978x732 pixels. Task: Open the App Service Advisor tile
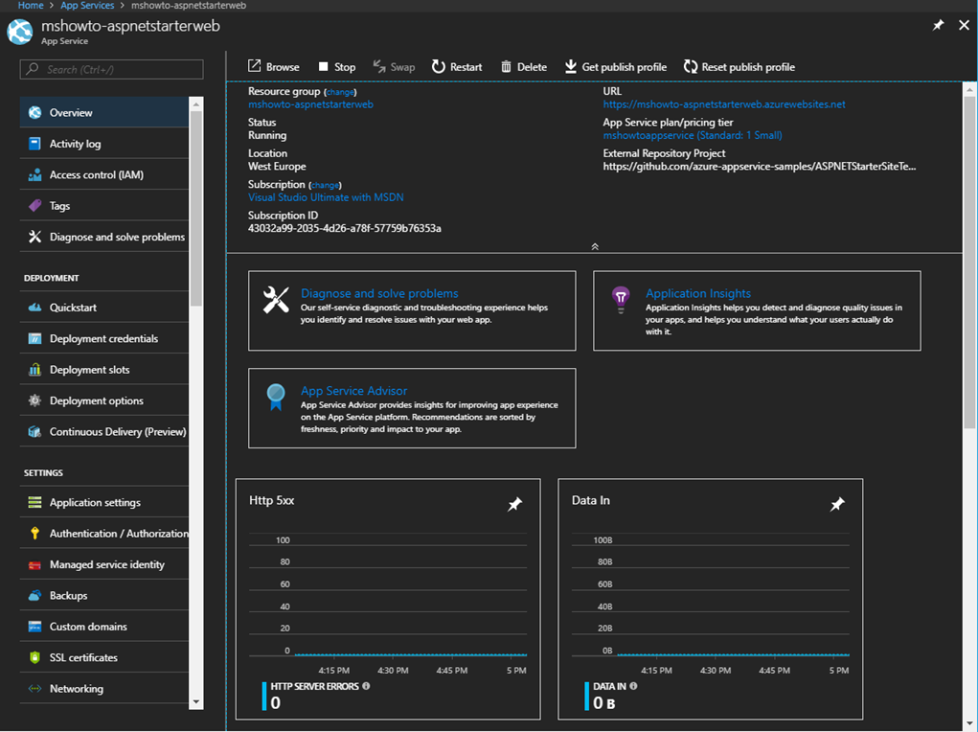pos(412,408)
